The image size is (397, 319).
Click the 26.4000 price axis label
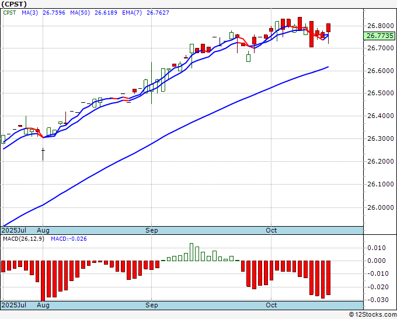(x=381, y=116)
